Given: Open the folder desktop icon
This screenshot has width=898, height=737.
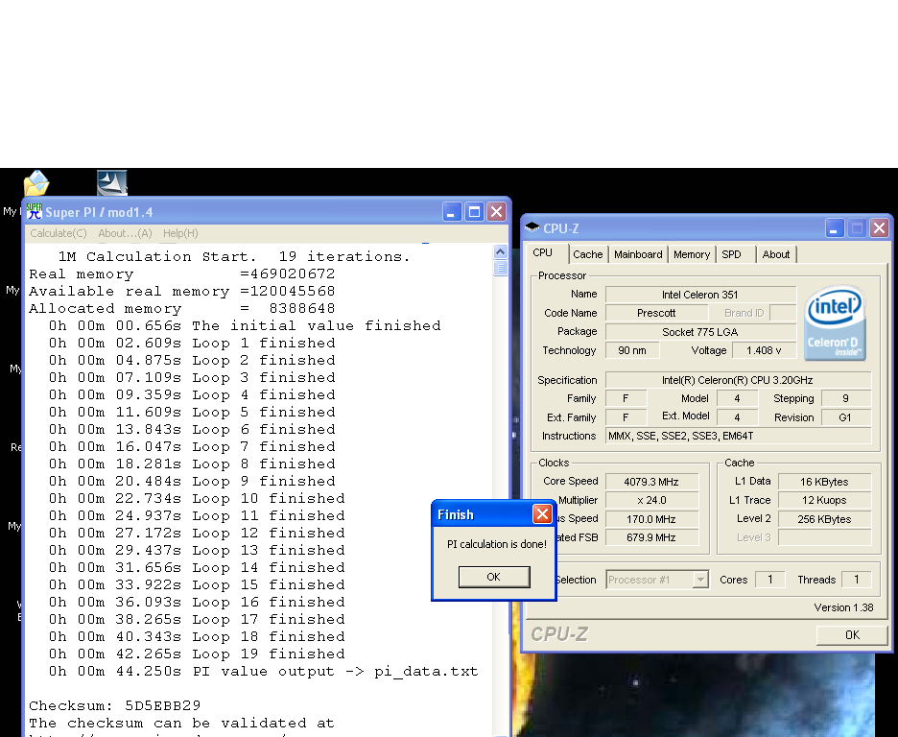Looking at the screenshot, I should [x=36, y=183].
